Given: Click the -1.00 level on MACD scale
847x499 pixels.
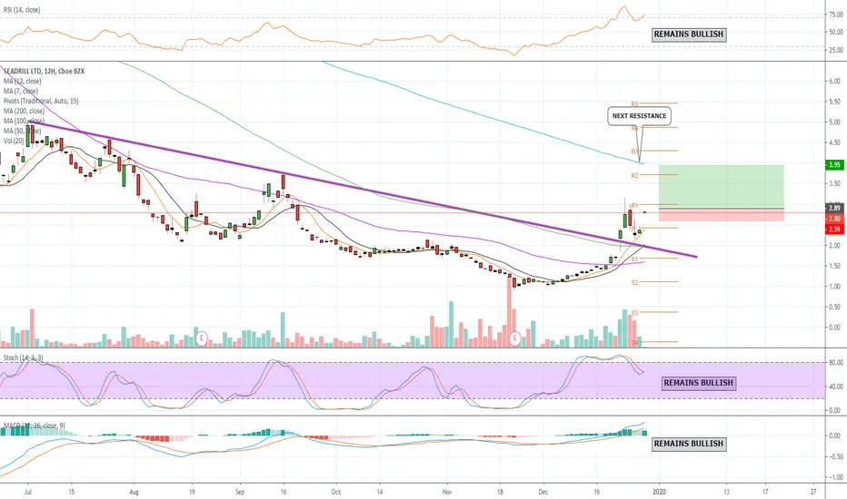Looking at the screenshot, I should point(834,477).
